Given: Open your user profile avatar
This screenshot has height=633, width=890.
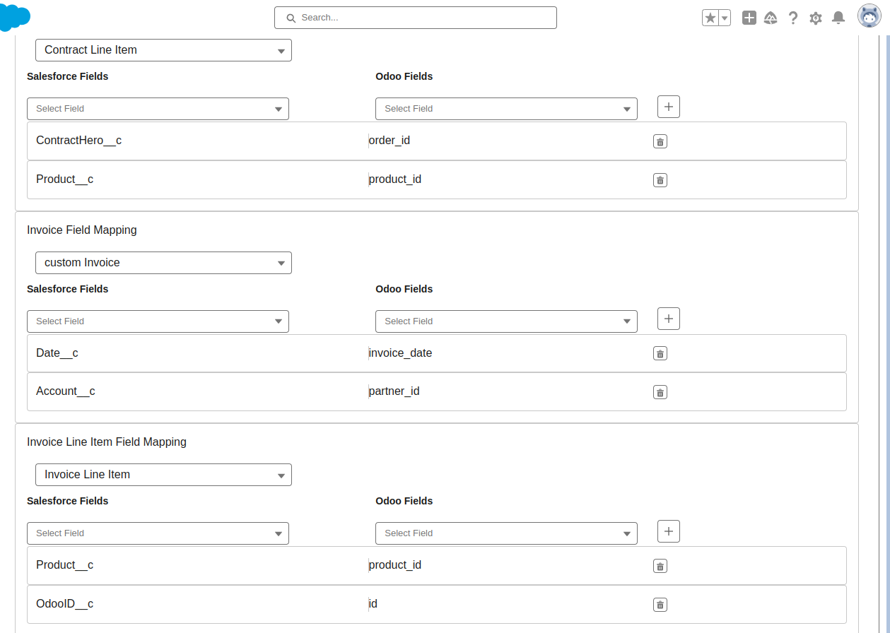Looking at the screenshot, I should tap(869, 16).
